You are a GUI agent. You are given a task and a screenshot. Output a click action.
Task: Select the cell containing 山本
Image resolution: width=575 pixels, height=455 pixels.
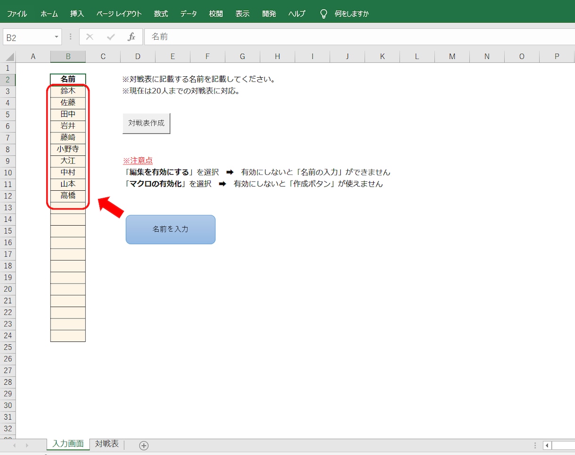[x=68, y=184]
